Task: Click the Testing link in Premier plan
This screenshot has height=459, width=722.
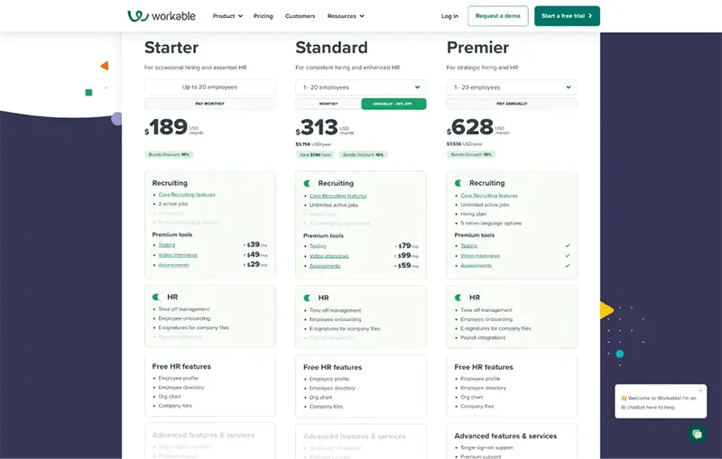Action: point(468,245)
